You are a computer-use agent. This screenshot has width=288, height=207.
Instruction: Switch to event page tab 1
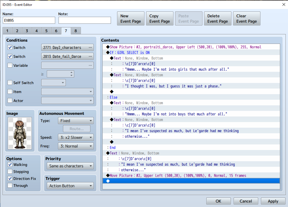coord(7,31)
